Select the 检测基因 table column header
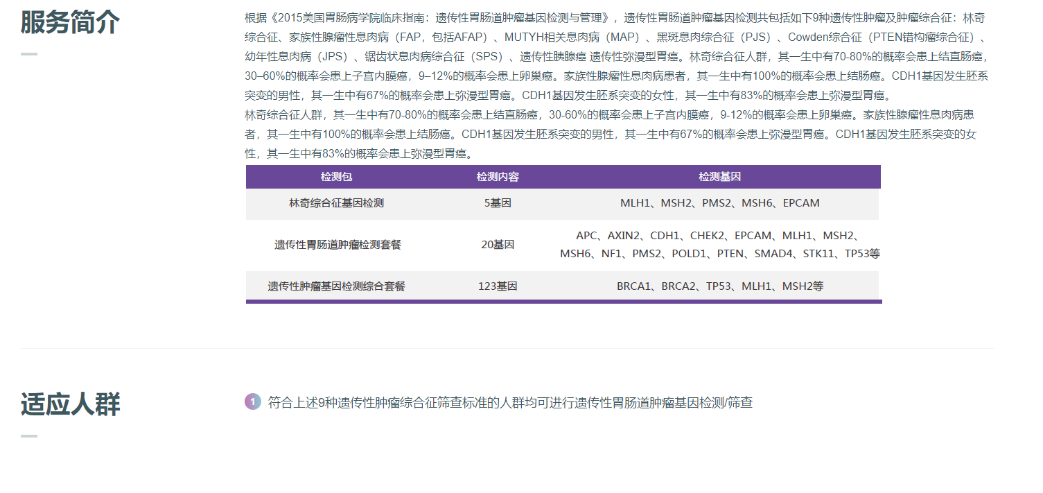The width and height of the screenshot is (1043, 493). point(719,177)
